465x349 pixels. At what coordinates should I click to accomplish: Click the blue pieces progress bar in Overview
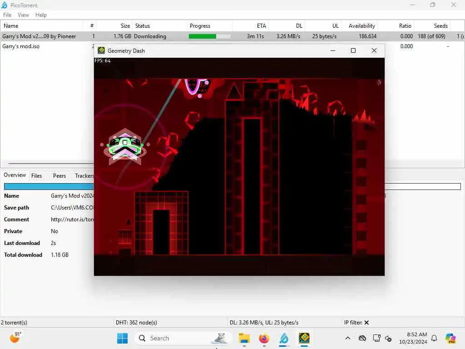49,186
